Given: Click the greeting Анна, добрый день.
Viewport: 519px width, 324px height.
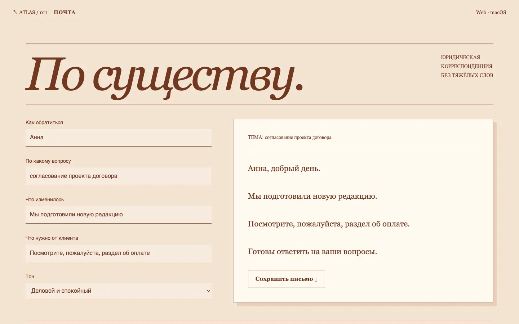Looking at the screenshot, I should [284, 168].
